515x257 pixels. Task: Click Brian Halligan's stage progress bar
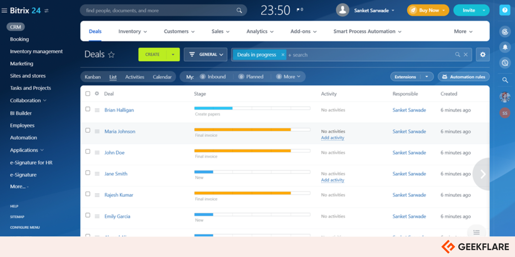[x=252, y=108]
